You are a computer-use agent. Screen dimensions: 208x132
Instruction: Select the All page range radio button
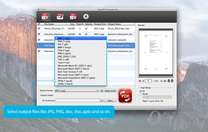click(141, 91)
